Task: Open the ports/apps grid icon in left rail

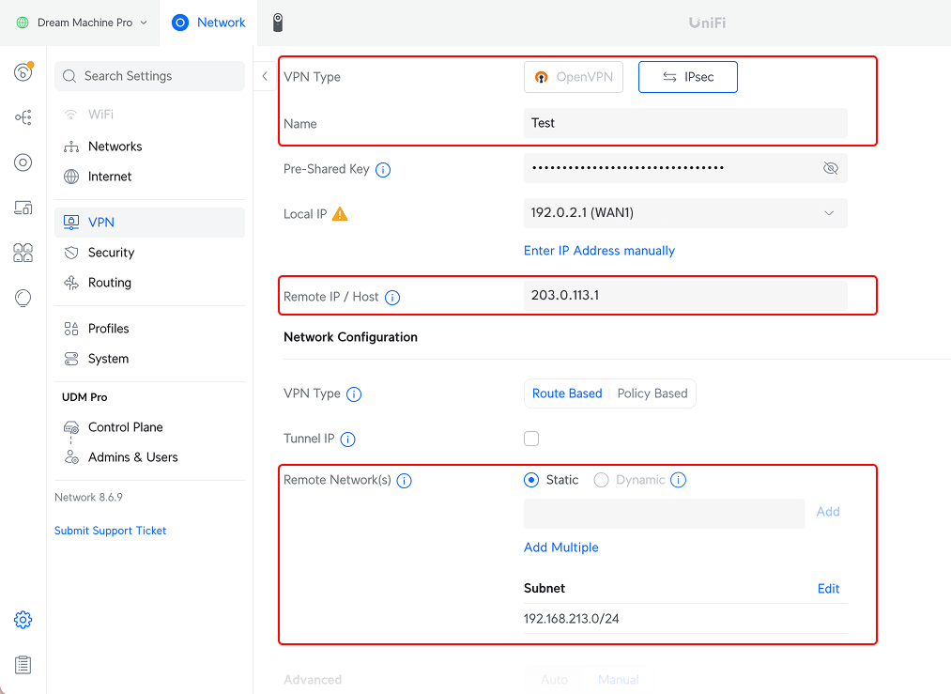Action: 23,253
